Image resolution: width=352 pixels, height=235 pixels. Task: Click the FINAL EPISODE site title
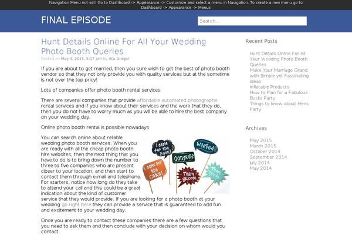(76, 20)
